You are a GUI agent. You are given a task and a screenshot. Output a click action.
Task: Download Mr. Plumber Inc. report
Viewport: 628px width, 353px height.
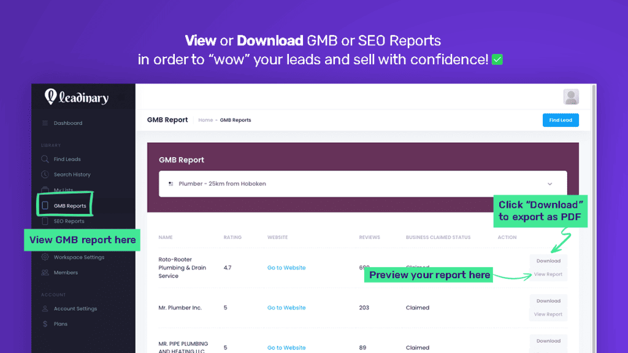(548, 301)
